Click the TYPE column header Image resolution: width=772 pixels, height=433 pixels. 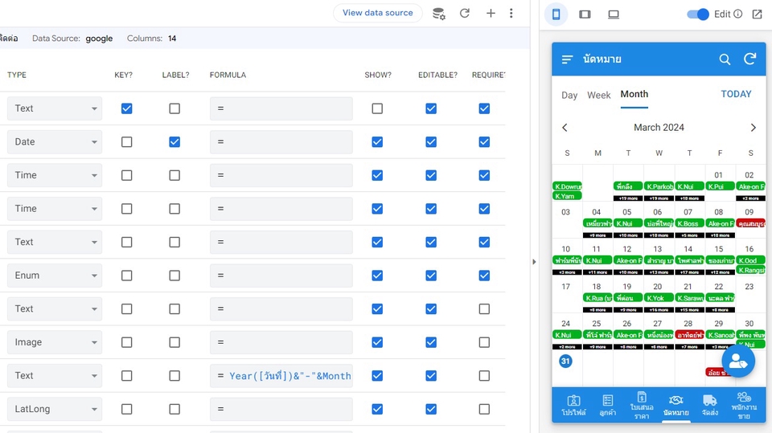[17, 75]
